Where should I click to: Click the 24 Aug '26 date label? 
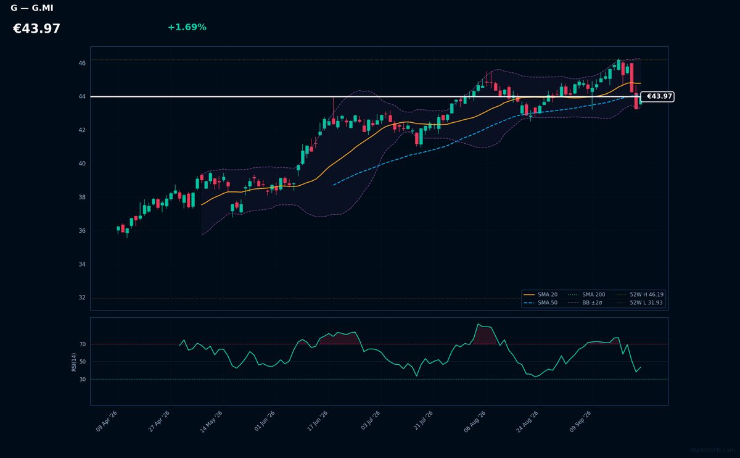527,422
